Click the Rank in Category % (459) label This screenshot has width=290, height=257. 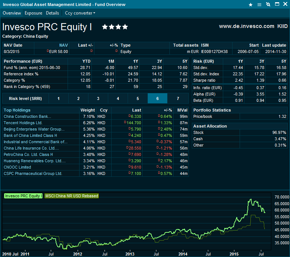tap(27, 87)
